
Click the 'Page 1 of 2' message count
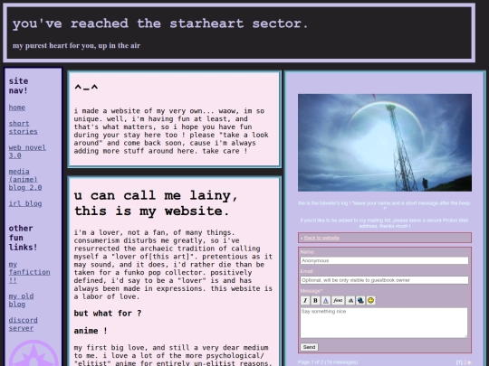pyautogui.click(x=328, y=362)
